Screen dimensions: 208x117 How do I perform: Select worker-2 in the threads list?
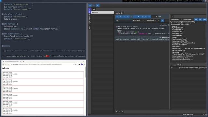pyautogui.click(x=102, y=12)
